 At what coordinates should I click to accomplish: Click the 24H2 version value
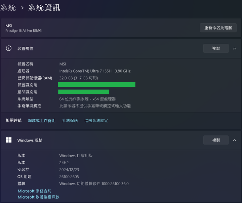(x=64, y=163)
